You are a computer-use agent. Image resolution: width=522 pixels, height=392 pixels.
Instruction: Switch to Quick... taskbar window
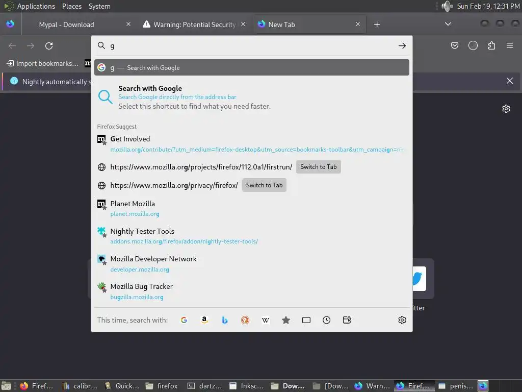tap(122, 386)
